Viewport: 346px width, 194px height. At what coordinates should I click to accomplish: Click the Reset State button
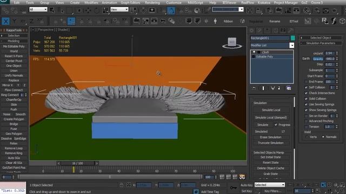270,163
